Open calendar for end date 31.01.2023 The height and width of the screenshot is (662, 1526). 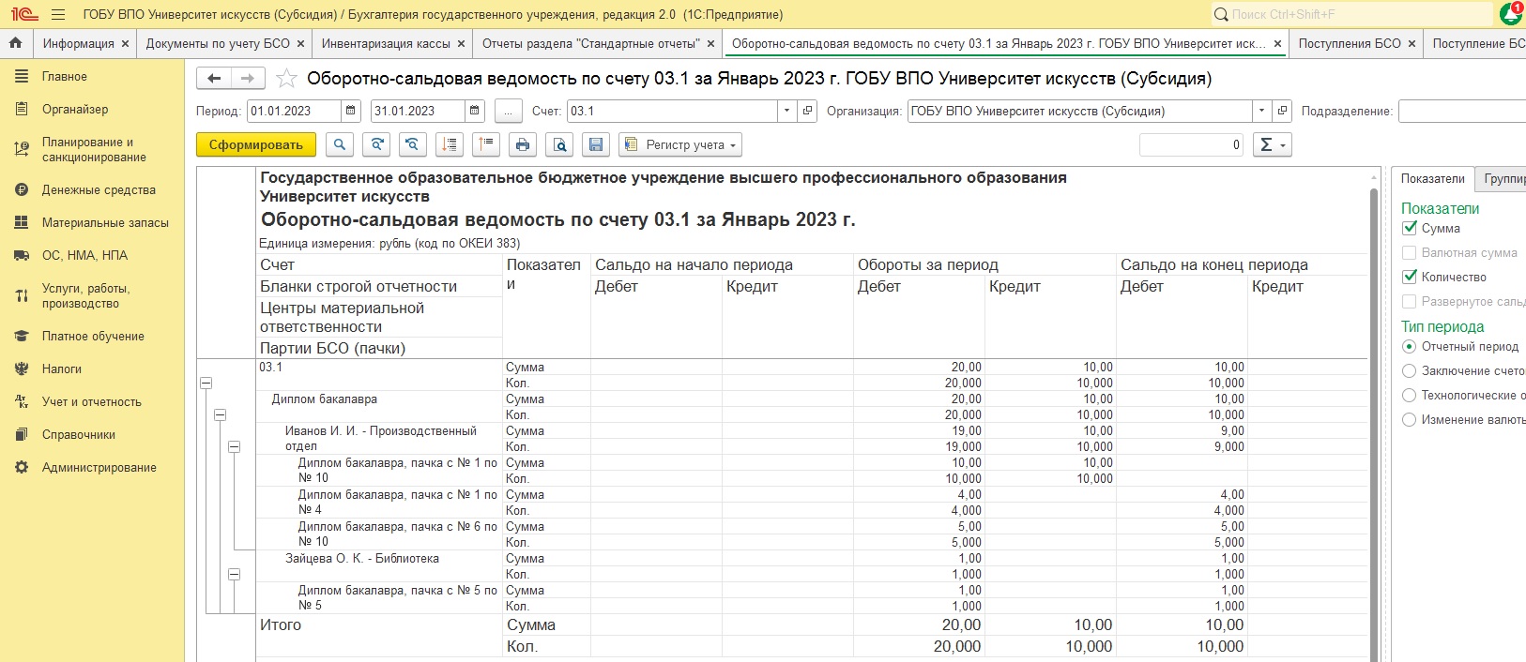475,111
